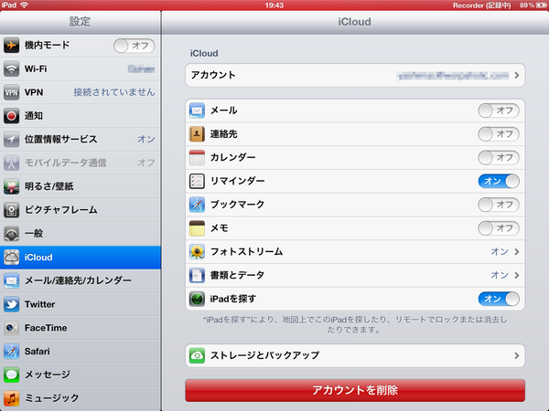Tap the Wi-Fi signal icon in status bar

coord(24,5)
